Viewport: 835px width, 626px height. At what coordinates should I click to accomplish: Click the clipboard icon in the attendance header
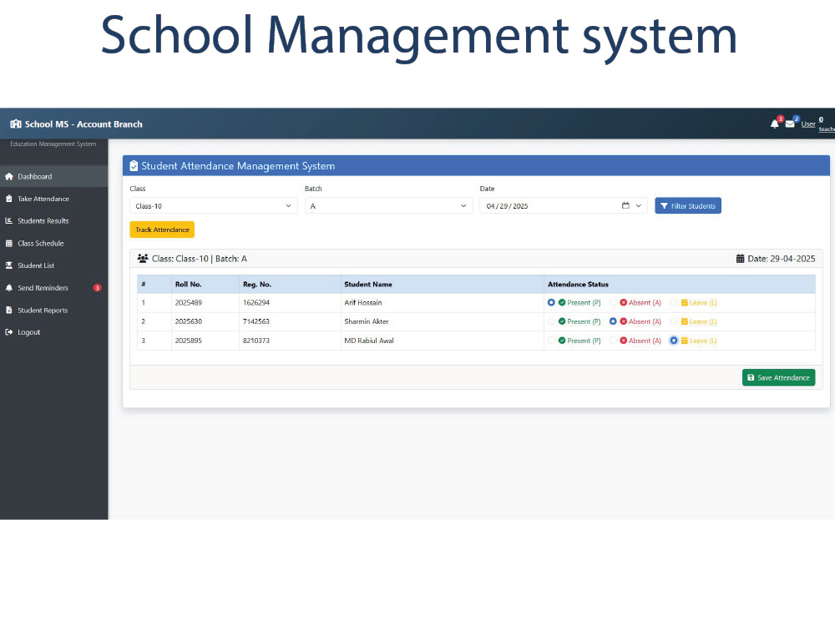(x=134, y=166)
